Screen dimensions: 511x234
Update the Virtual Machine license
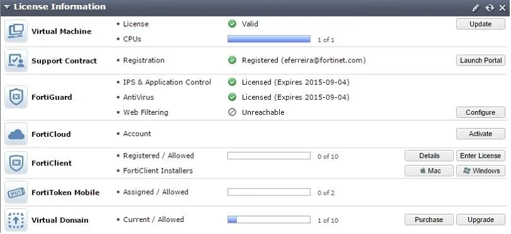tap(480, 24)
